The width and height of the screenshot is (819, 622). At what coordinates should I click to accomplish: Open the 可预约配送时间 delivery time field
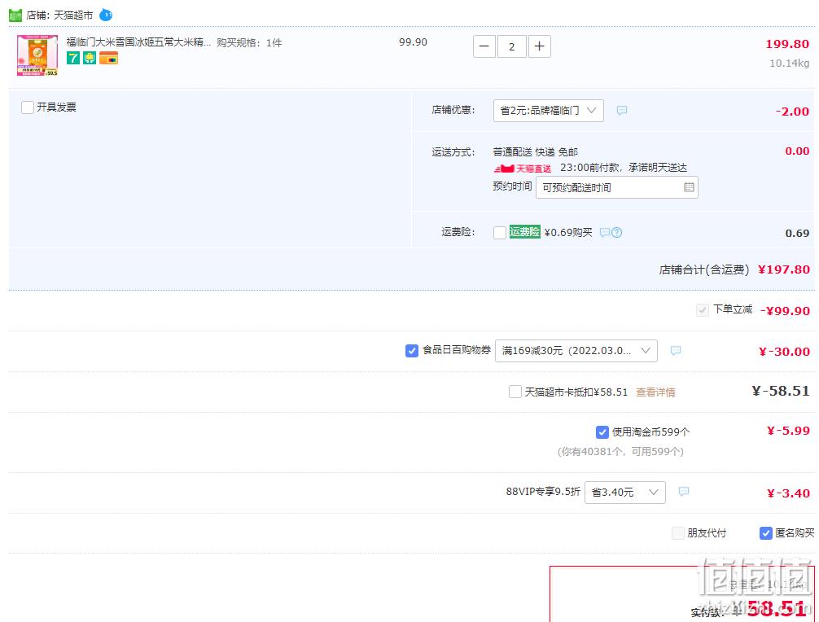click(x=617, y=187)
